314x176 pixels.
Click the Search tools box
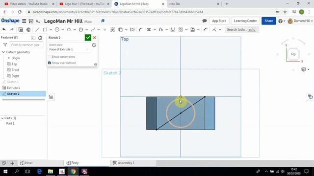pos(241,29)
